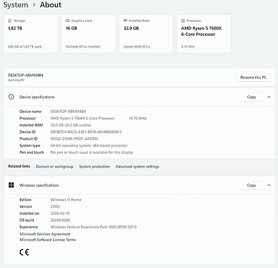This screenshot has width=278, height=268.
Task: Click the Storage card icon
Action: click(10, 21)
